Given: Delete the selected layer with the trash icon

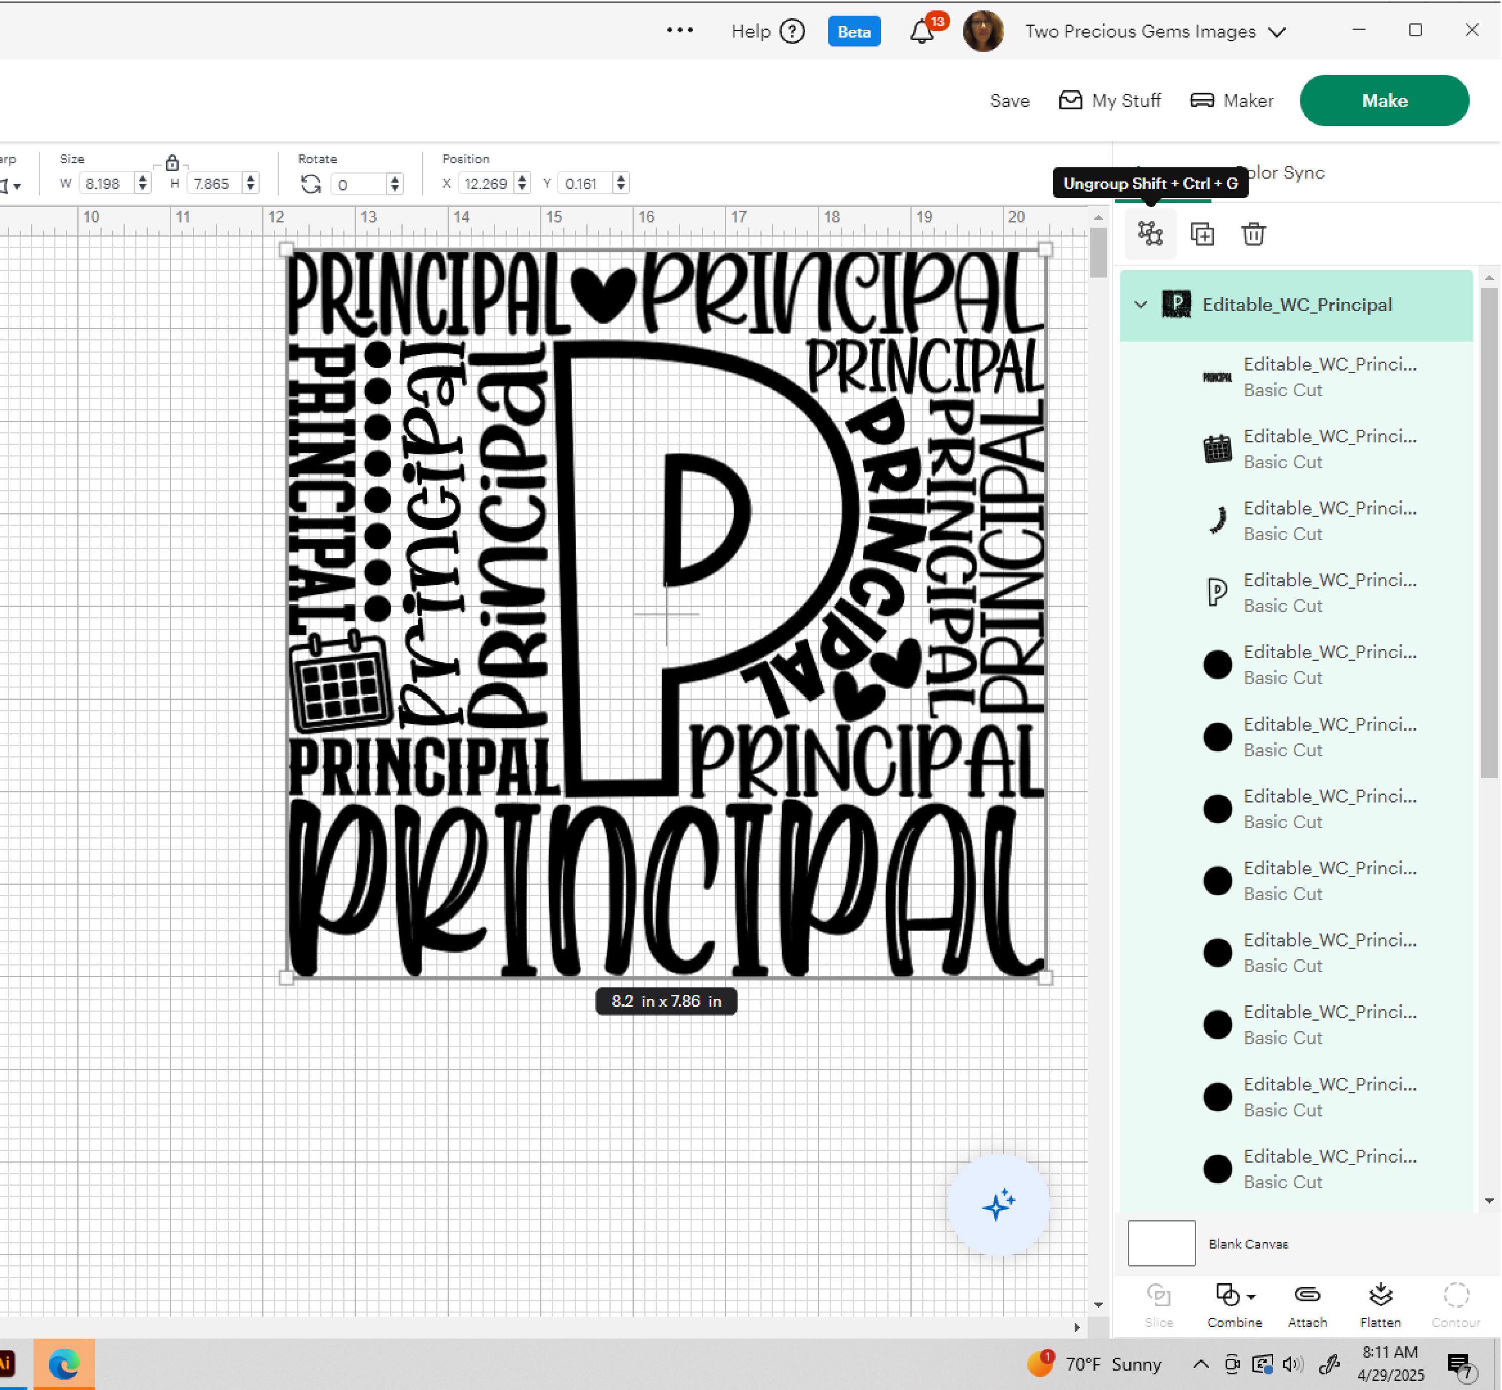Looking at the screenshot, I should coord(1253,234).
